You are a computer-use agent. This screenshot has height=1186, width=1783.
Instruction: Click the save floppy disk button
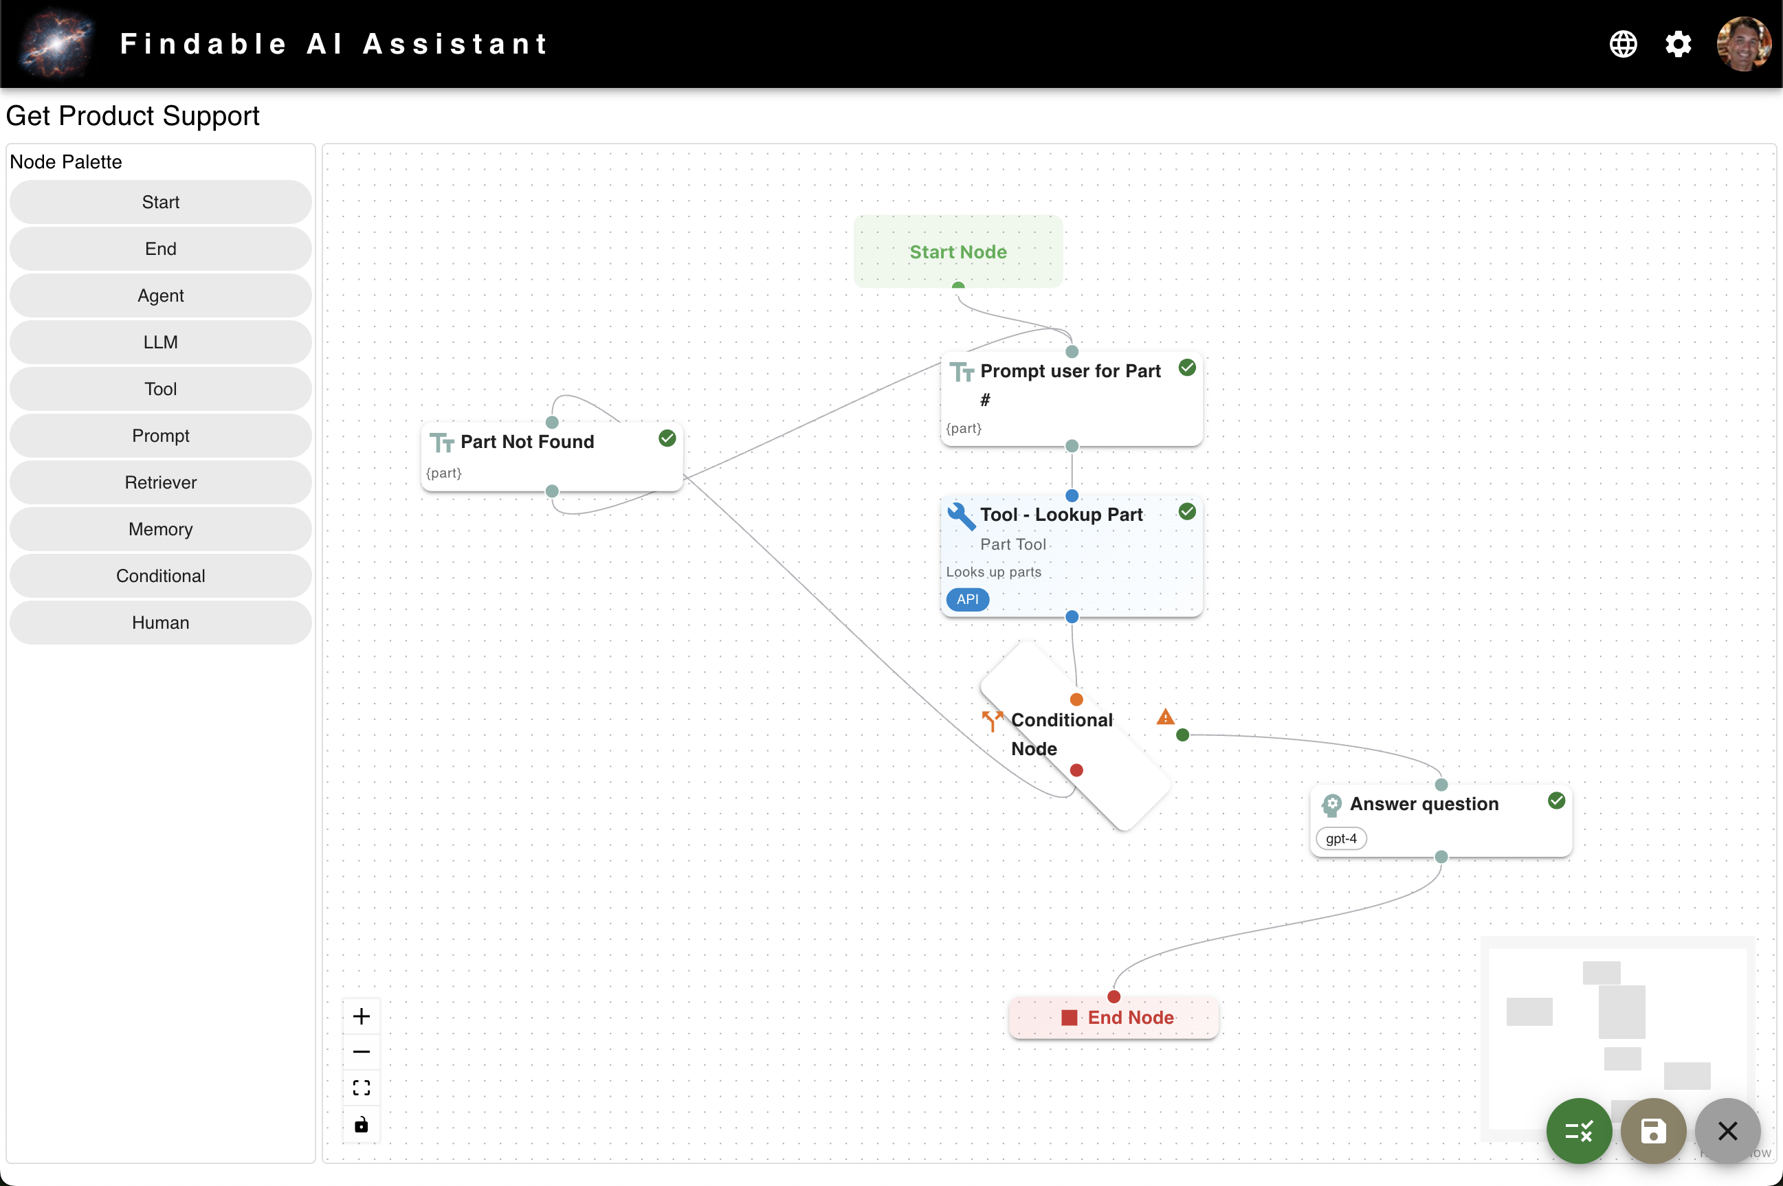(x=1653, y=1131)
